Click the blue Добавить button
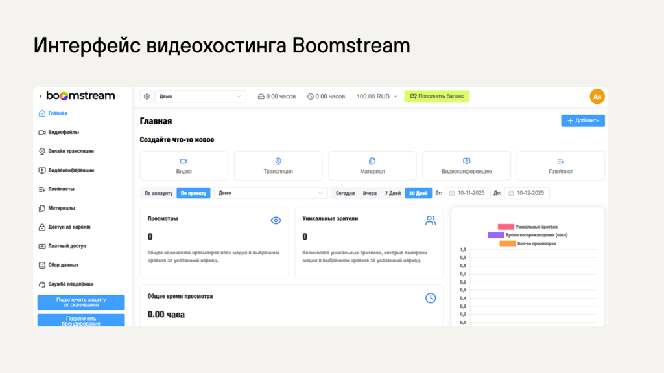The height and width of the screenshot is (373, 664). tap(582, 120)
